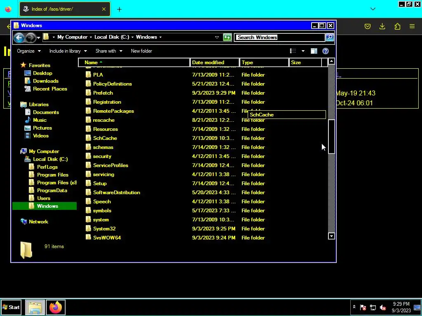Viewport: 422px width, 316px height.
Task: Open Pictures library in sidebar
Action: pyautogui.click(x=42, y=128)
